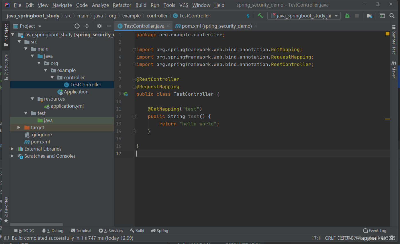The width and height of the screenshot is (400, 244).
Task: Click the blue S icon in navigation bar
Action: [248, 16]
